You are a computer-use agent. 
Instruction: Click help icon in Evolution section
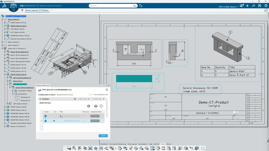[96, 106]
